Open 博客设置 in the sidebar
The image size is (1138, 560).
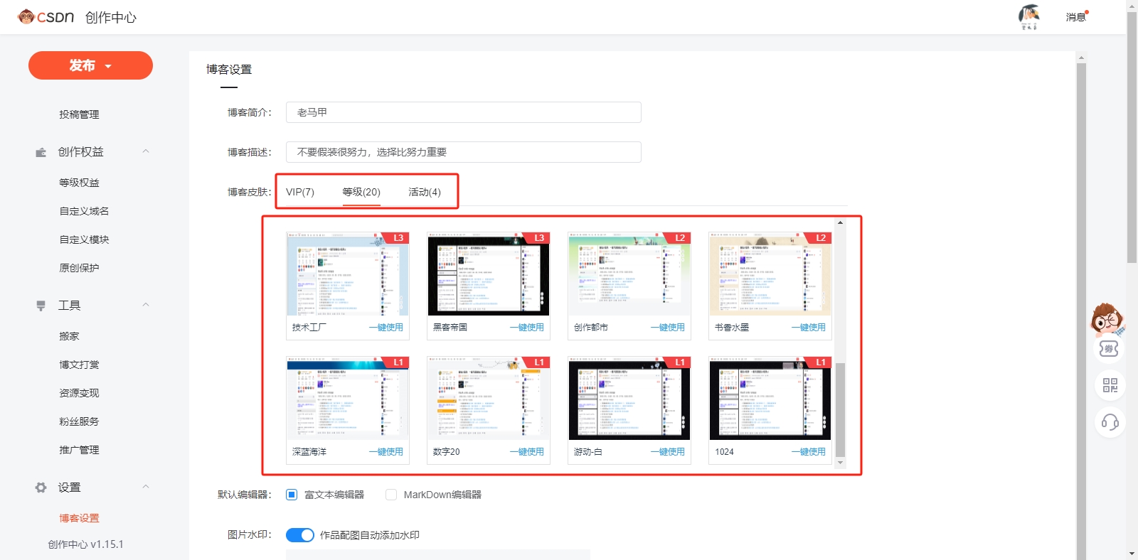(79, 518)
